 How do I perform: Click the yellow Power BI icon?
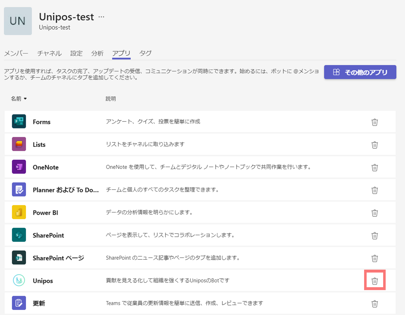coord(19,212)
